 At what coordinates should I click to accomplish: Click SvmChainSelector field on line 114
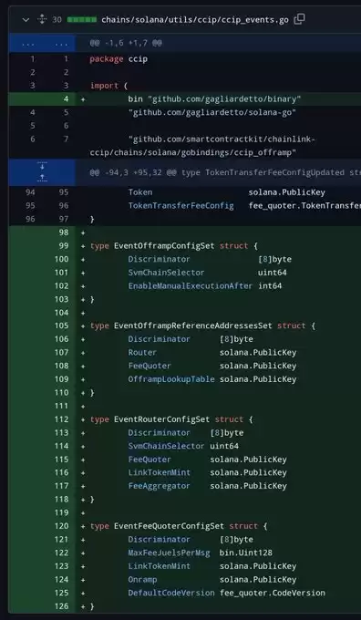pyautogui.click(x=166, y=446)
